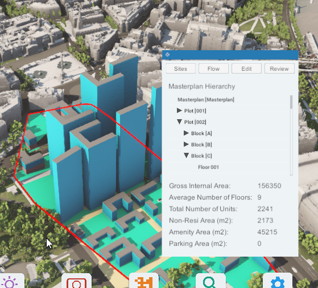This screenshot has width=318, height=288.
Task: Switch to the Sites tab
Action: pos(181,68)
